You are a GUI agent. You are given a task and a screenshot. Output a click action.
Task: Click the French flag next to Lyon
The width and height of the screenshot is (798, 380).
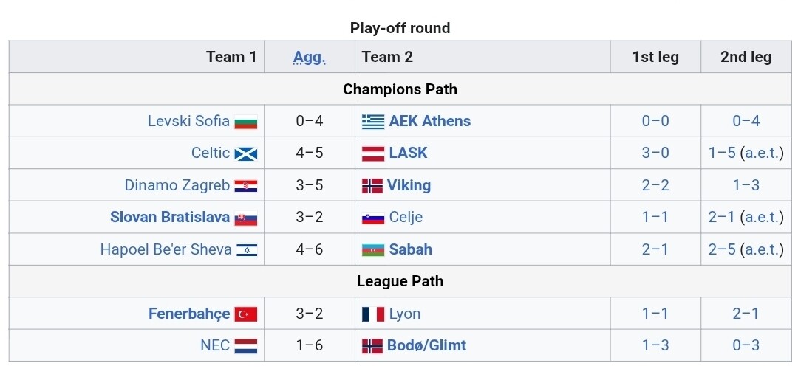point(373,314)
